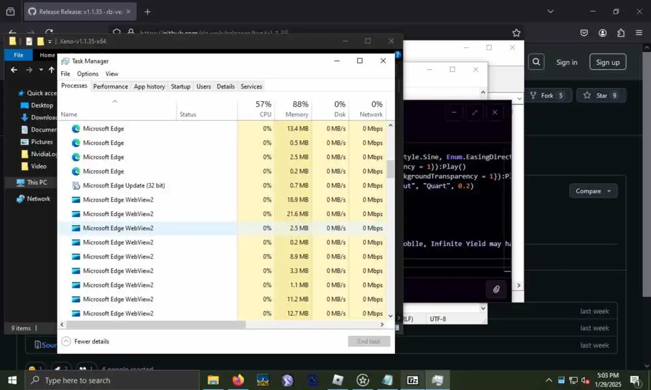
Task: Open the list all tabs chevron in Firefox
Action: [x=550, y=11]
